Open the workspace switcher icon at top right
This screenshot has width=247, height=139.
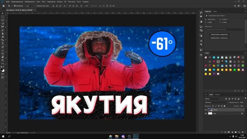[239, 6]
